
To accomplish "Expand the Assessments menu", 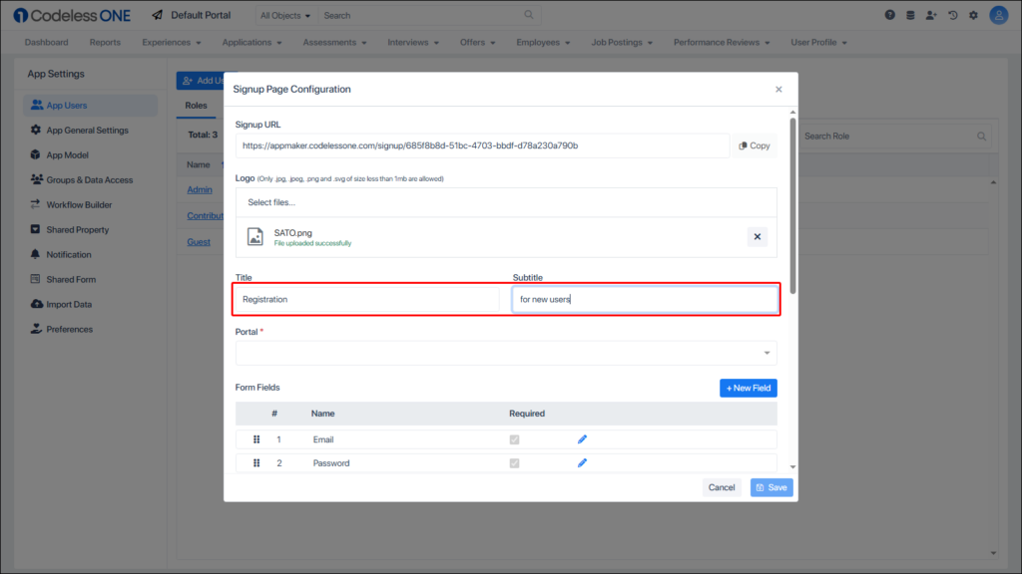I will [334, 42].
